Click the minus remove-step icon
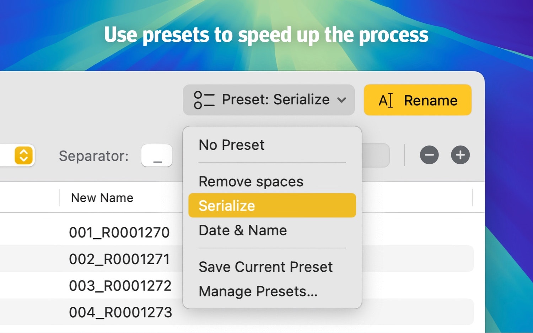Image resolution: width=533 pixels, height=333 pixels. [429, 155]
